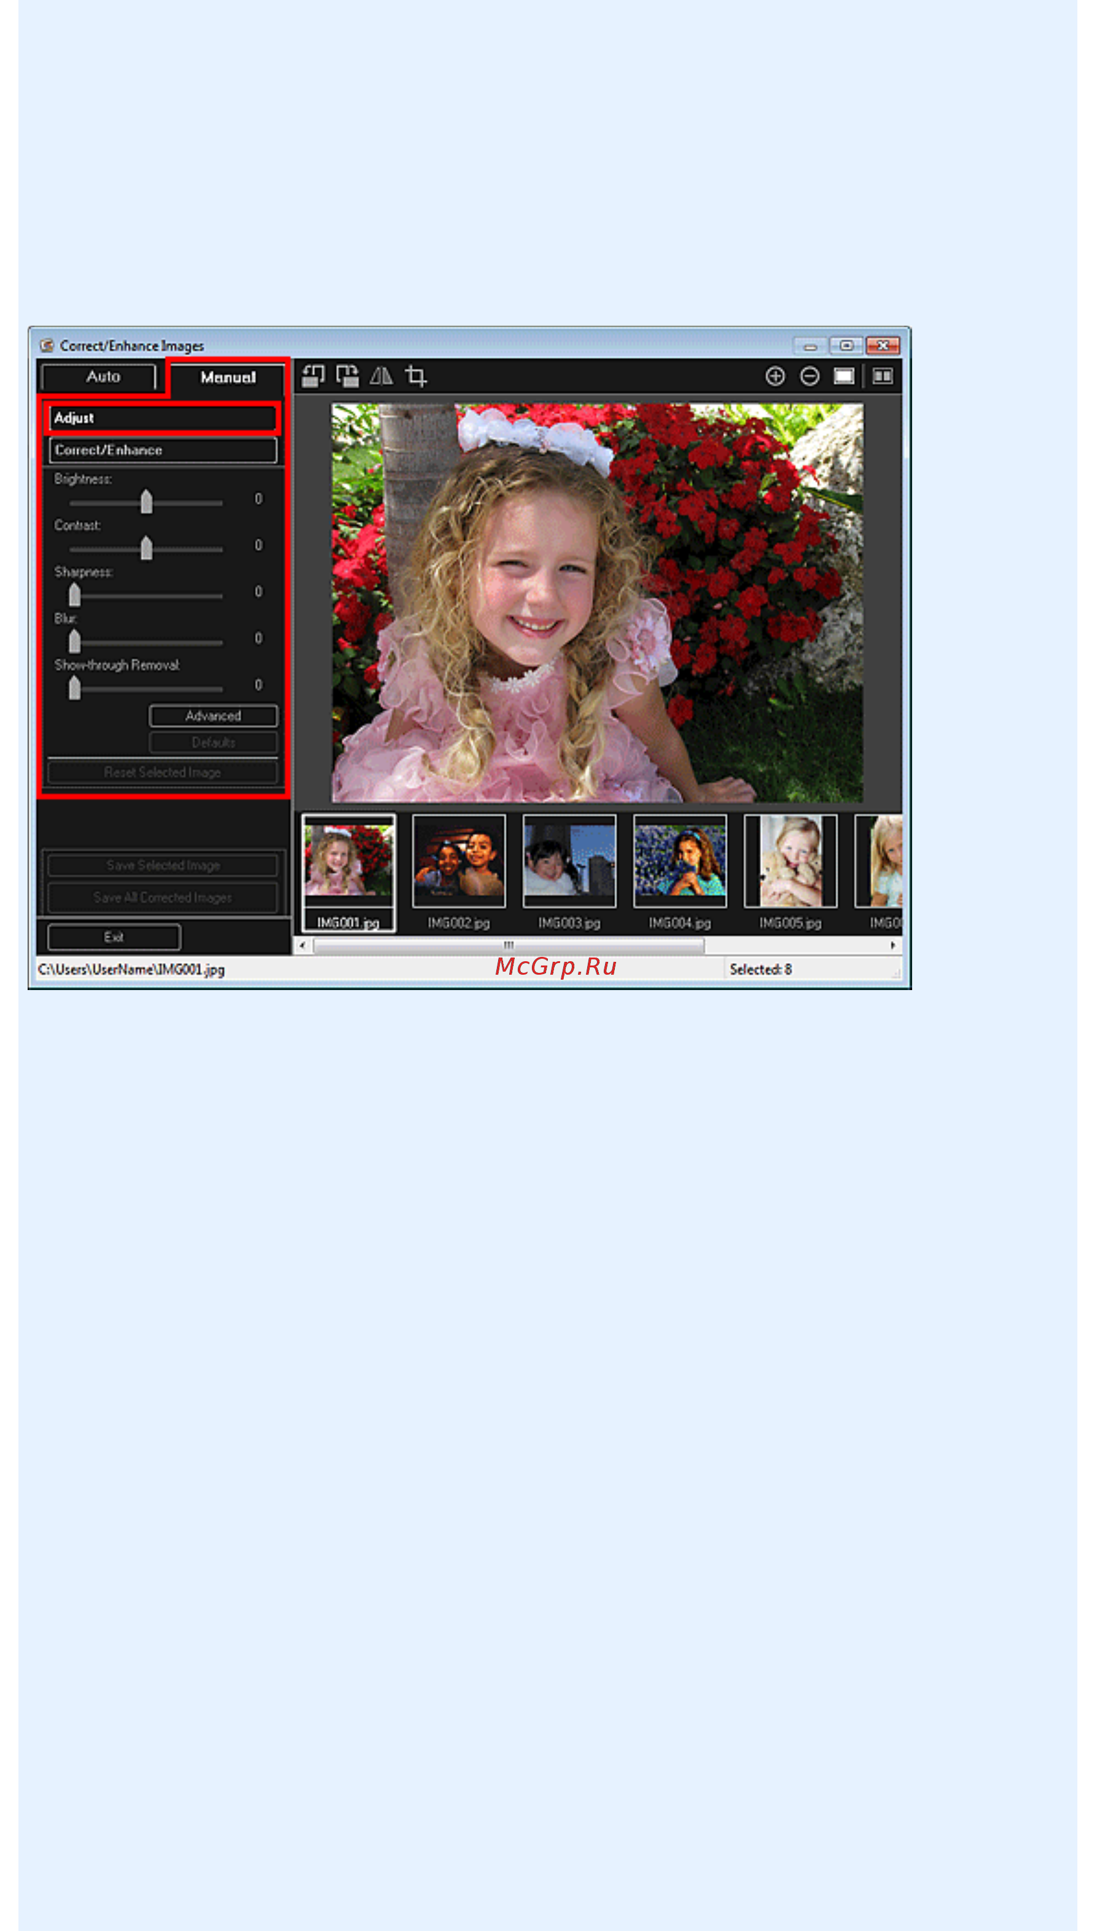This screenshot has width=1105, height=1931.
Task: Click the Contrast value 0
Action: point(258,545)
